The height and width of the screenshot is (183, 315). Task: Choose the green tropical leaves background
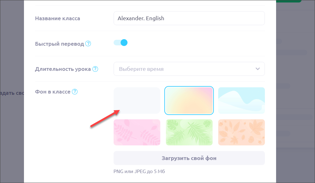point(189,132)
